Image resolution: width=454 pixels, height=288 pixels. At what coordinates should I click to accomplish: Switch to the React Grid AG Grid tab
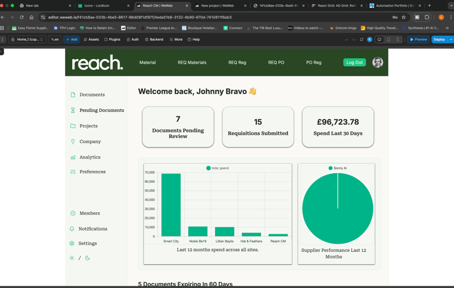coord(337,5)
